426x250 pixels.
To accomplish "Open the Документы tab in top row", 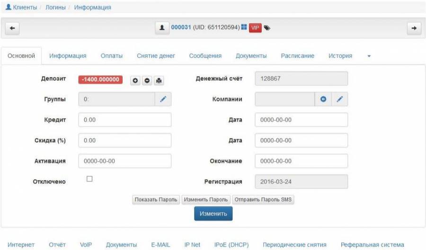I will click(251, 56).
